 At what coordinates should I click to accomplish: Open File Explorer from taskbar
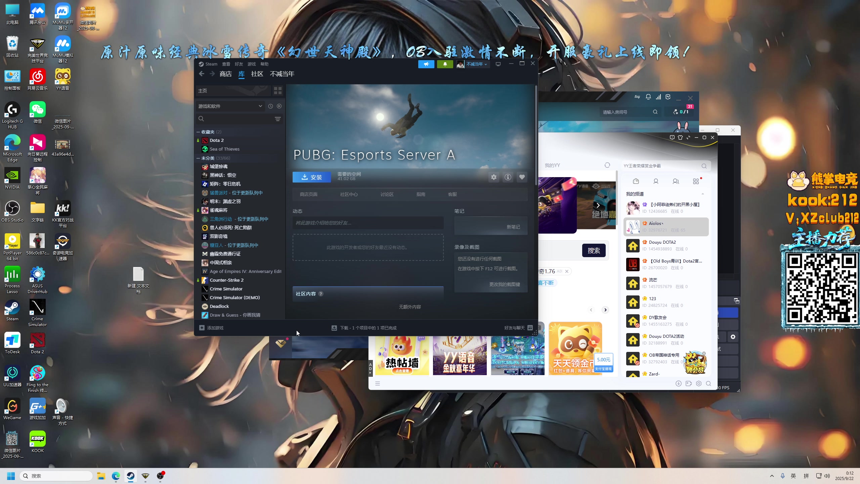coord(101,476)
